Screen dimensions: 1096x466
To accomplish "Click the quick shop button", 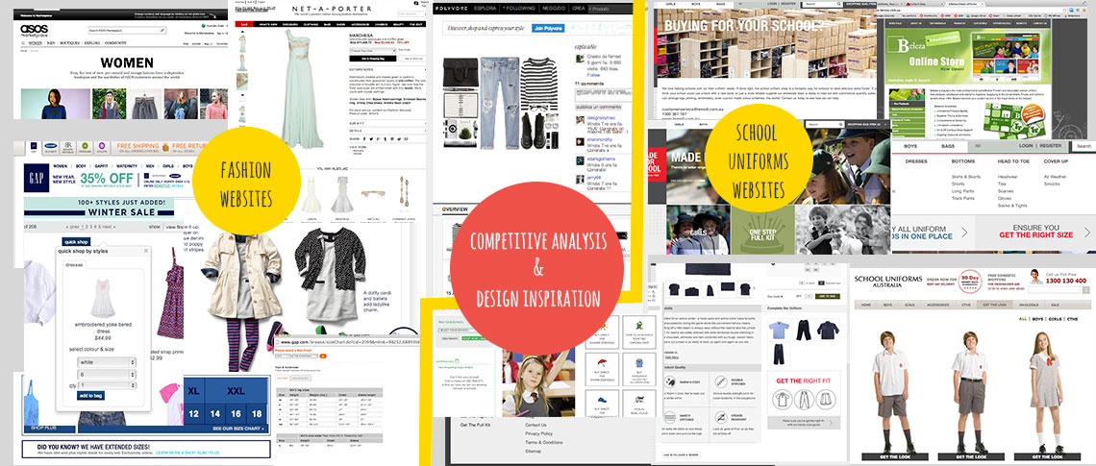I will [76, 242].
